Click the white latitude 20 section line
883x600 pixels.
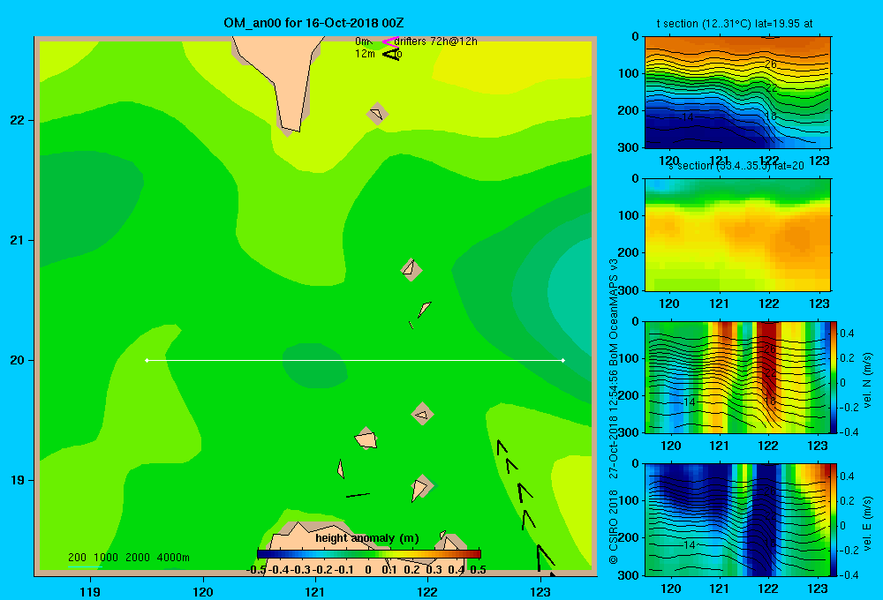pyautogui.click(x=355, y=360)
